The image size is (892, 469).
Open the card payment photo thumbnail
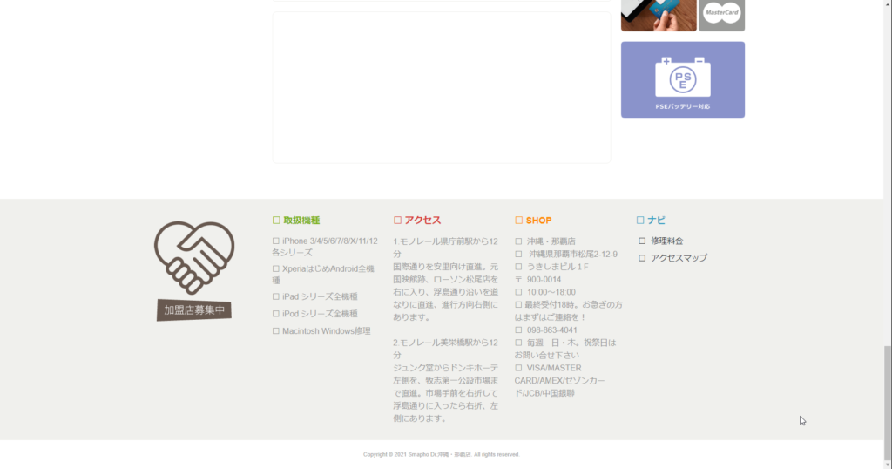[659, 16]
